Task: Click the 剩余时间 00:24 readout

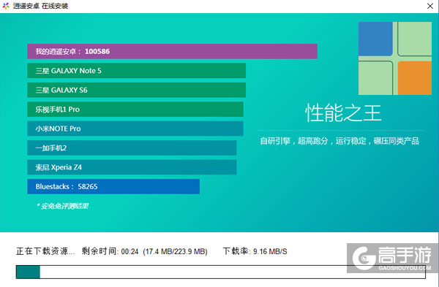Action: 110,251
